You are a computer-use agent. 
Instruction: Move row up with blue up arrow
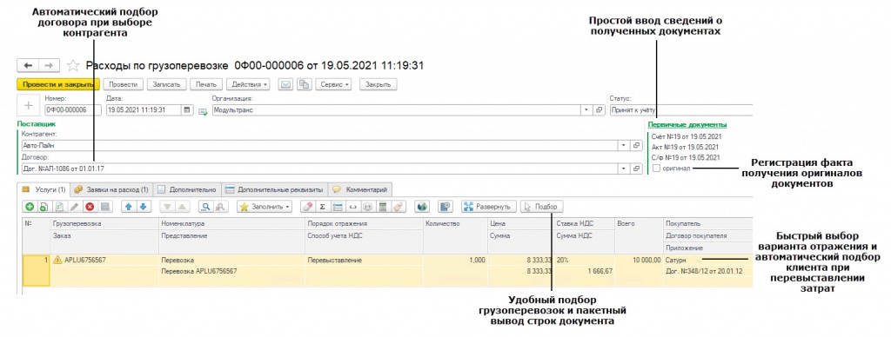(x=129, y=207)
